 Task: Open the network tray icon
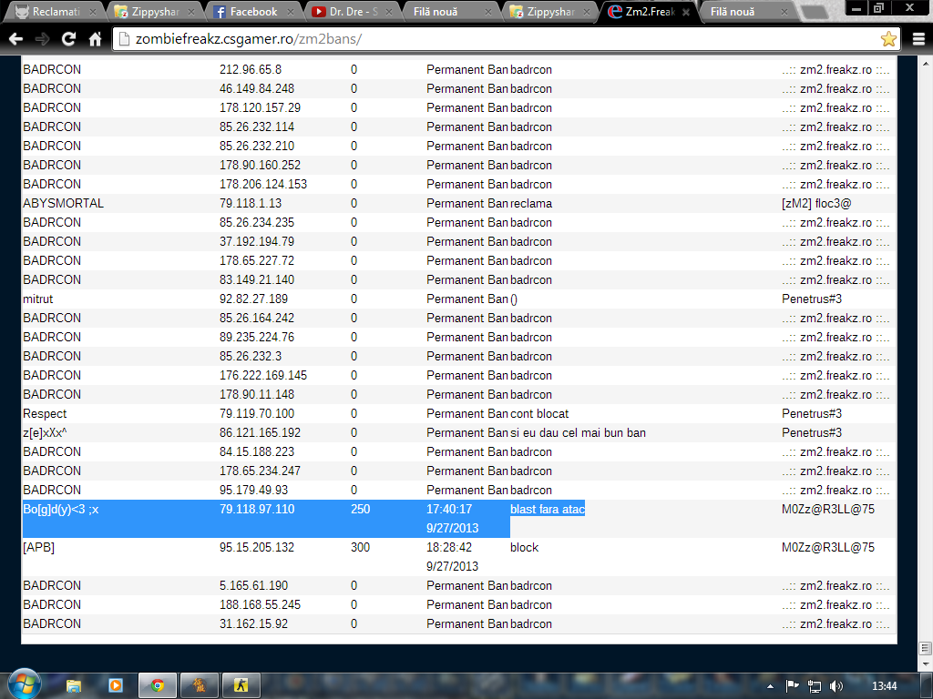coord(814,686)
